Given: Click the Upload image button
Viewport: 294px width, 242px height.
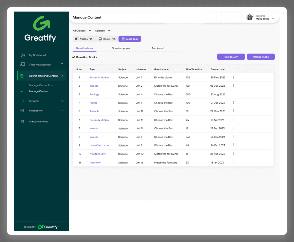Looking at the screenshot, I should [260, 57].
